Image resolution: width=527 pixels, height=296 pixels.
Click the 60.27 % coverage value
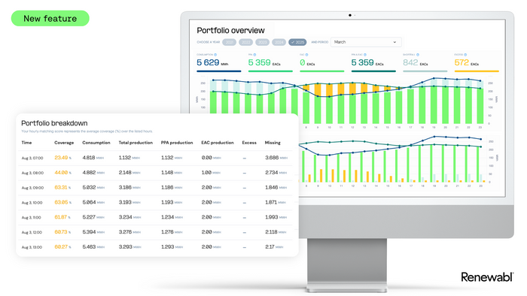point(62,247)
